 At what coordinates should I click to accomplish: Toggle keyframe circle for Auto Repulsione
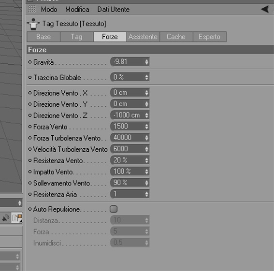tap(30, 209)
